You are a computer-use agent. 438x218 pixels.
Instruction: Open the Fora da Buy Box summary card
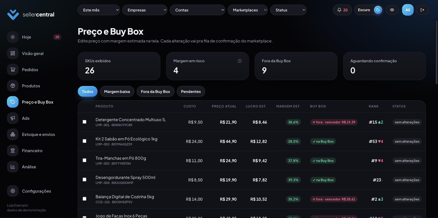(296, 66)
